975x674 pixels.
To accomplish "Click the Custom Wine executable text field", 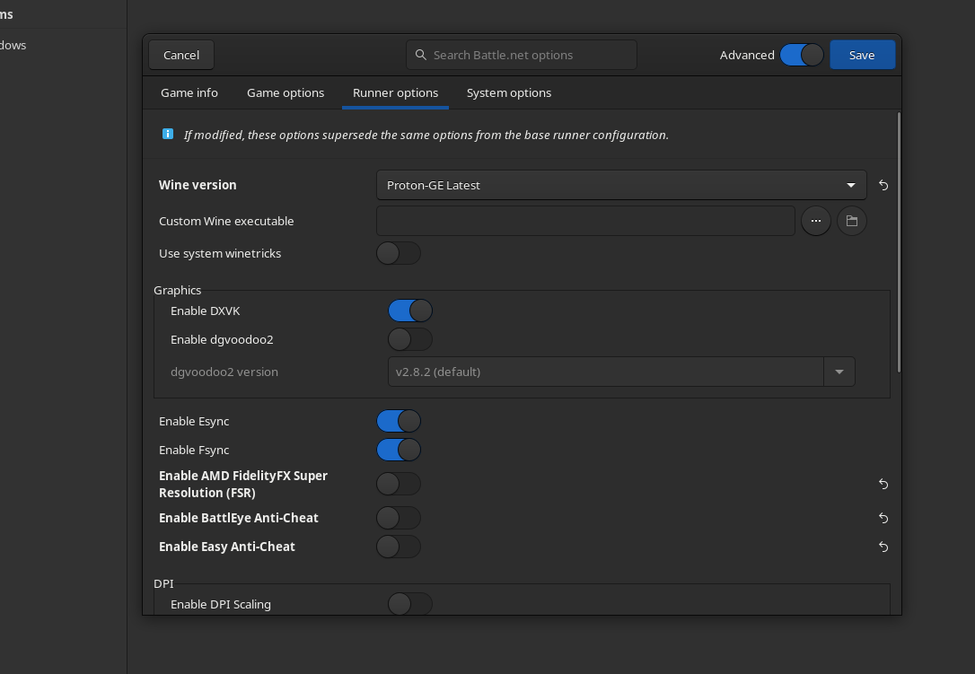I will click(585, 221).
